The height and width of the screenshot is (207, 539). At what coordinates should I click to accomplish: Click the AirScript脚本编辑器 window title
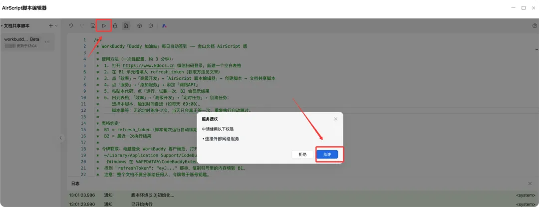pyautogui.click(x=24, y=8)
